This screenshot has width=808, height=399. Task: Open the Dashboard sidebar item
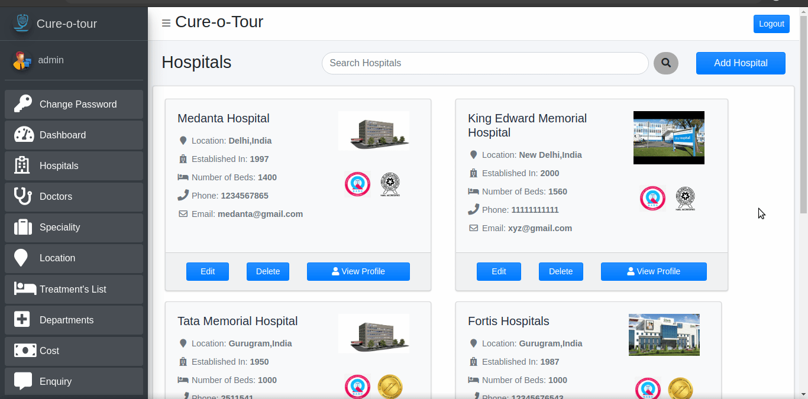[74, 135]
